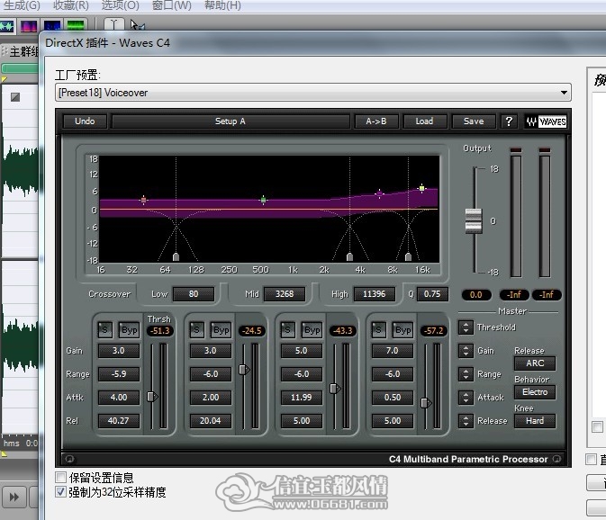Click the mid crossover handle near 4k
The width and height of the screenshot is (606, 520).
point(349,256)
